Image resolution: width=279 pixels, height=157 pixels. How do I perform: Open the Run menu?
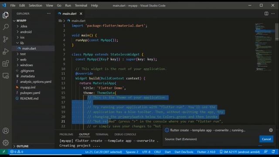pyautogui.click(x=68, y=6)
